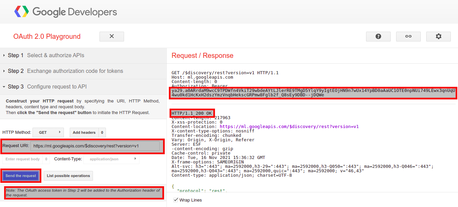Click the OAuth 2.0 Playground title
Viewport: 458px width, 207px height.
coord(47,36)
